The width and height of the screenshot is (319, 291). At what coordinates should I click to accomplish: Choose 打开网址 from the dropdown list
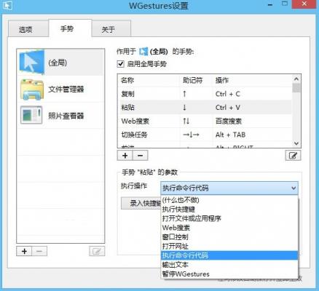[229, 246]
